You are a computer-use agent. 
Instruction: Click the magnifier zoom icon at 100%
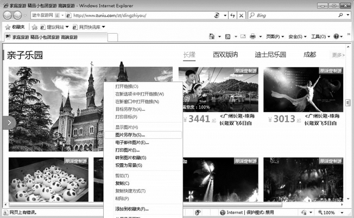click(x=320, y=213)
